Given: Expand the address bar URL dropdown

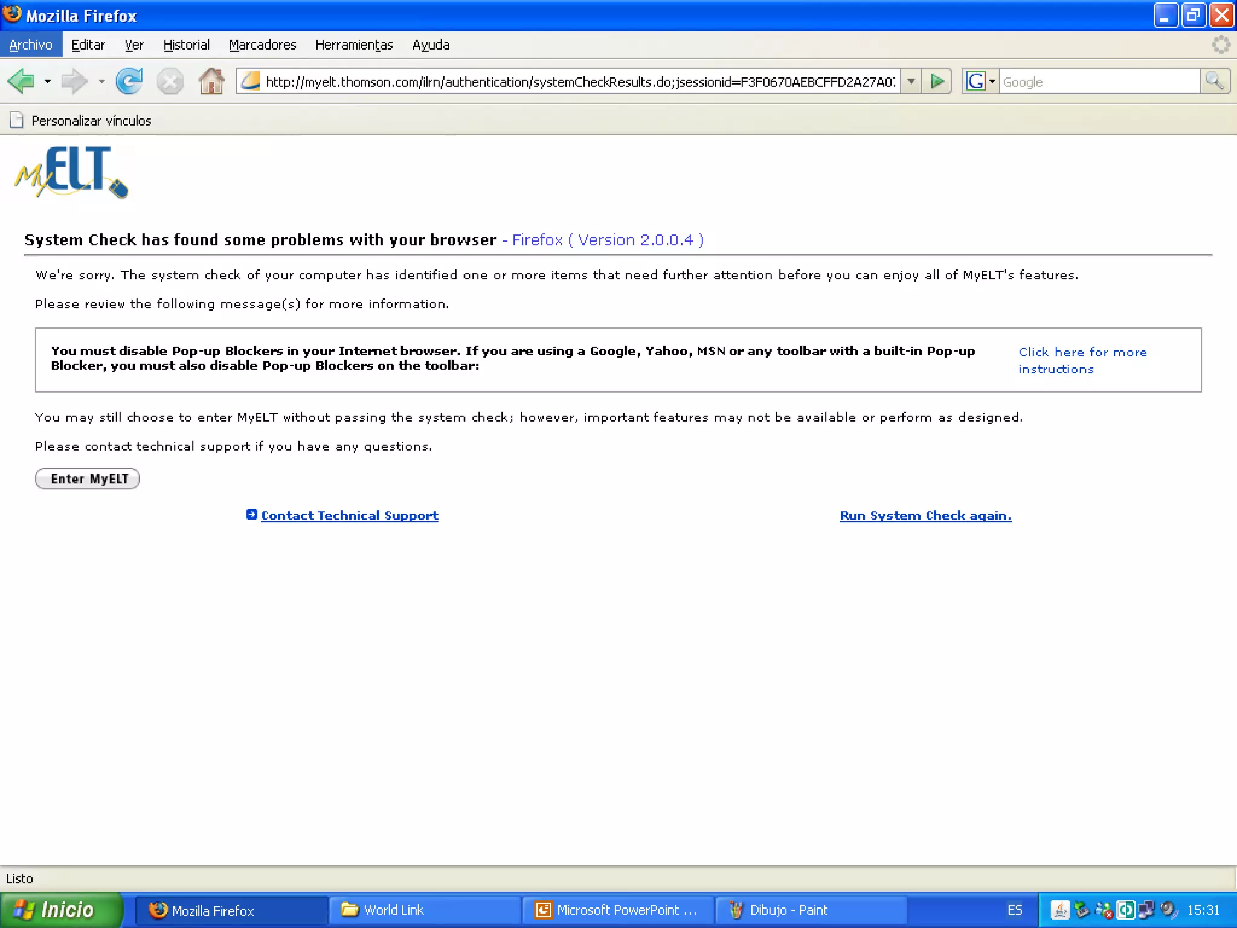Looking at the screenshot, I should [911, 81].
